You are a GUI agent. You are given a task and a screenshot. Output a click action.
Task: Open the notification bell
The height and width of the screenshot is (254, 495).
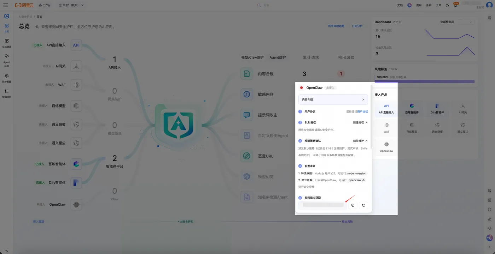[456, 5]
